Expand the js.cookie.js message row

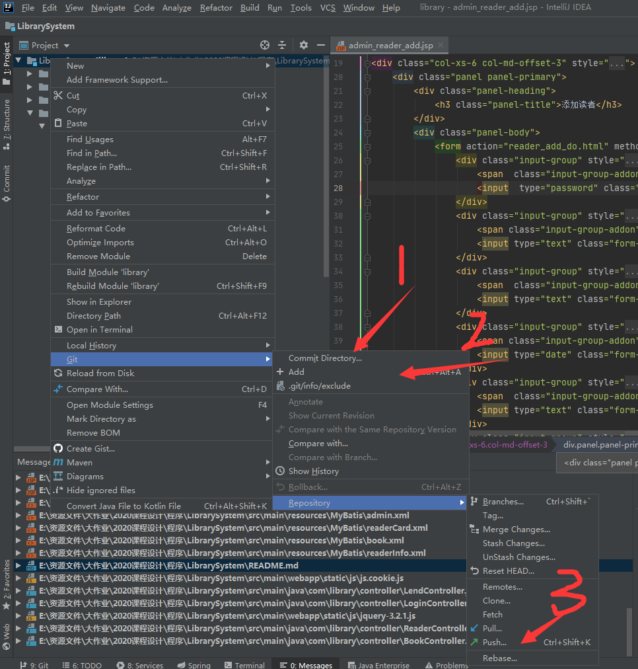[x=18, y=578]
